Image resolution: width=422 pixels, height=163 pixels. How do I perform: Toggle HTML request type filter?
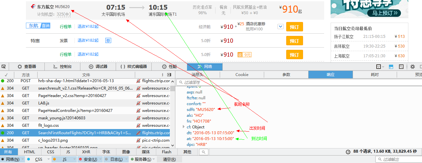pyautogui.click(x=29, y=152)
